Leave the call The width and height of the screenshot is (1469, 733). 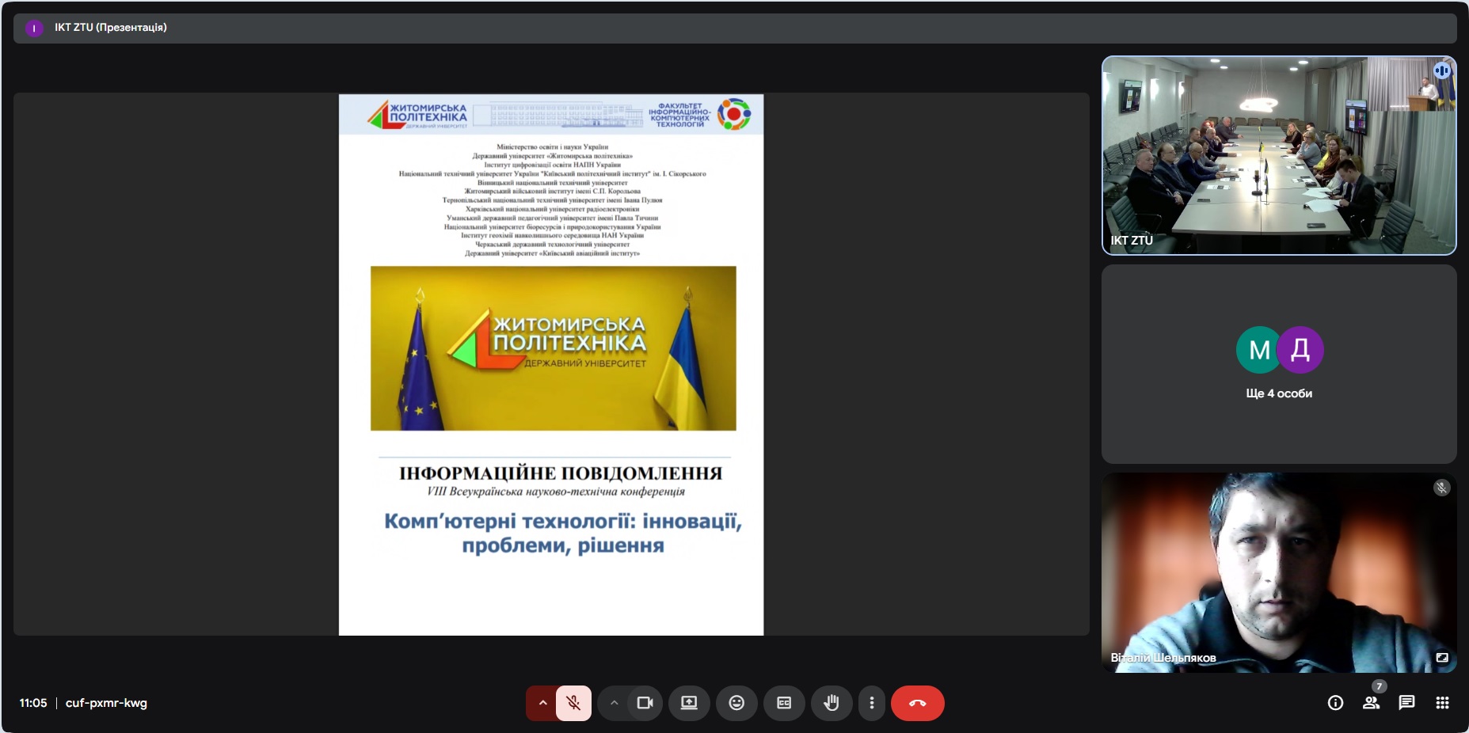click(x=918, y=703)
